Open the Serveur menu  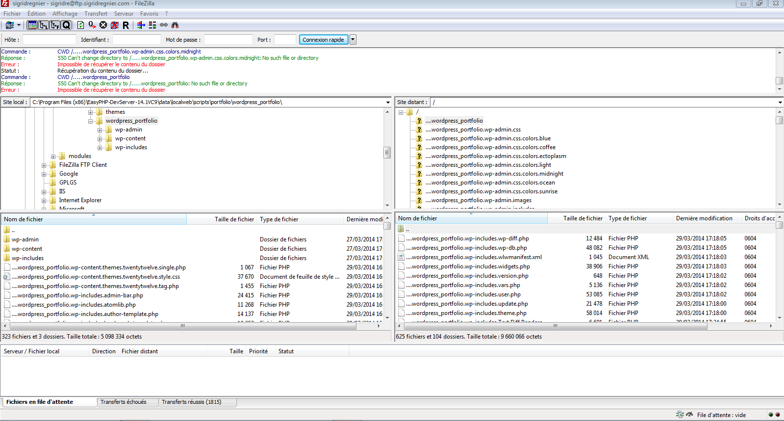124,14
